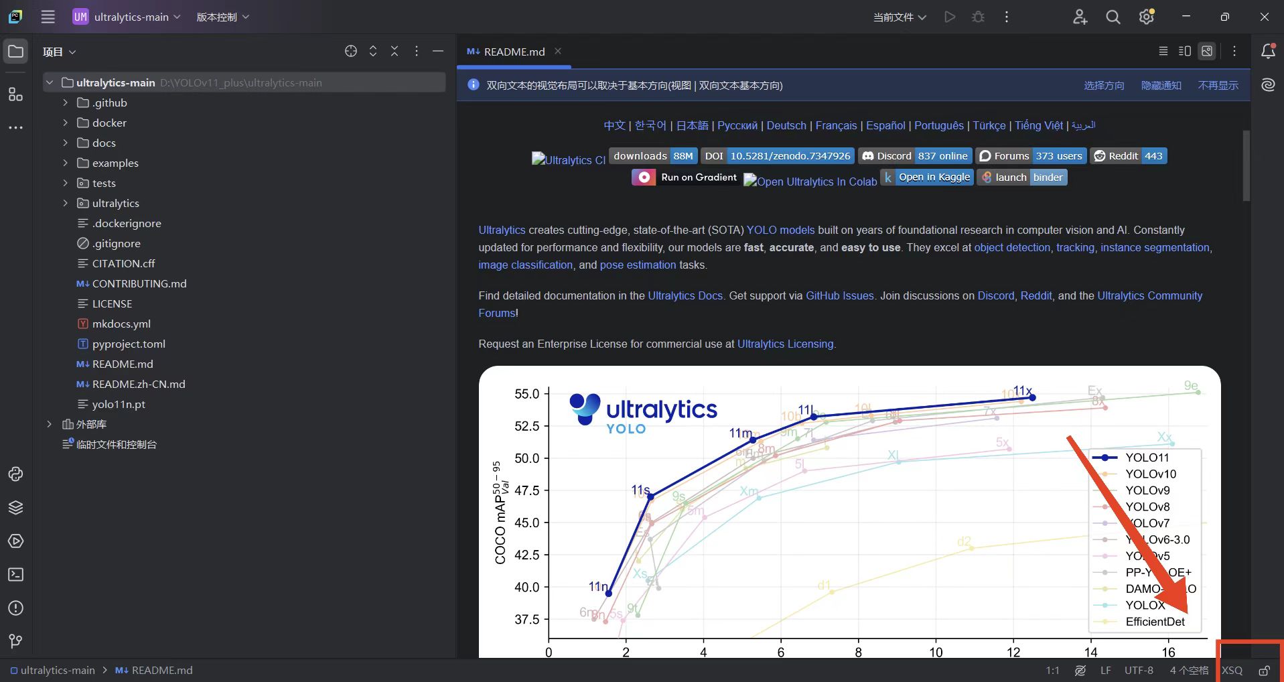Open the Terminal tool window
The height and width of the screenshot is (682, 1284).
(15, 575)
